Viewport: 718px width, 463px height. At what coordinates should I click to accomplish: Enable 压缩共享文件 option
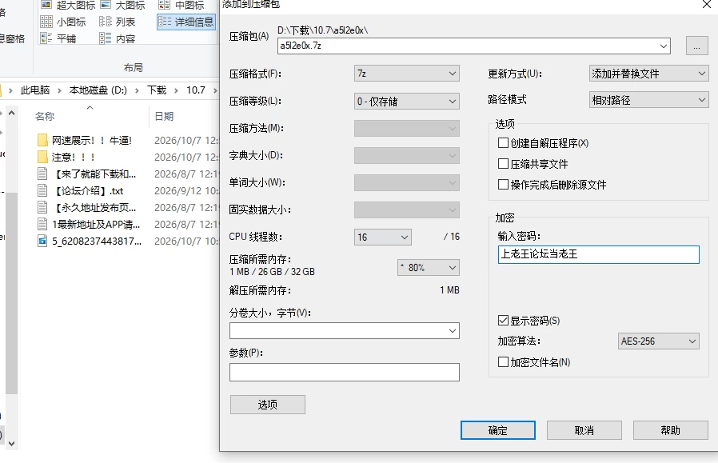pos(503,163)
